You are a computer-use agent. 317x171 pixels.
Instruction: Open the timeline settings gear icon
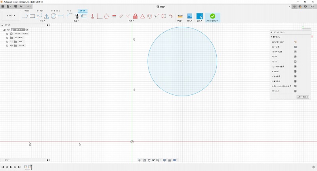coord(313,167)
